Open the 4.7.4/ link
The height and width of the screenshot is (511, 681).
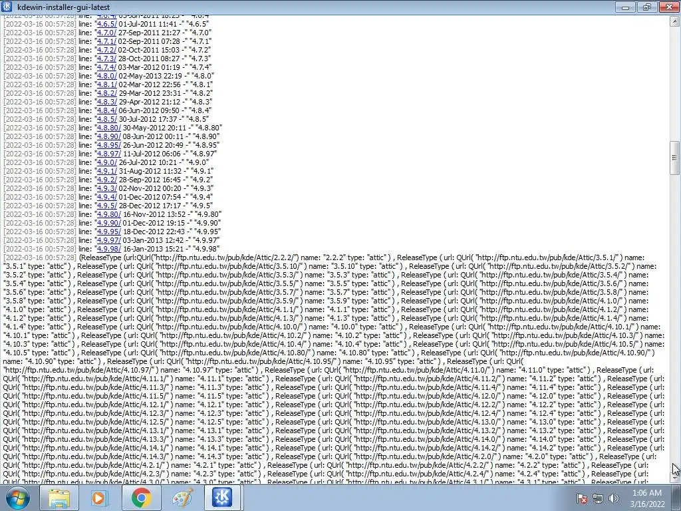(x=106, y=67)
